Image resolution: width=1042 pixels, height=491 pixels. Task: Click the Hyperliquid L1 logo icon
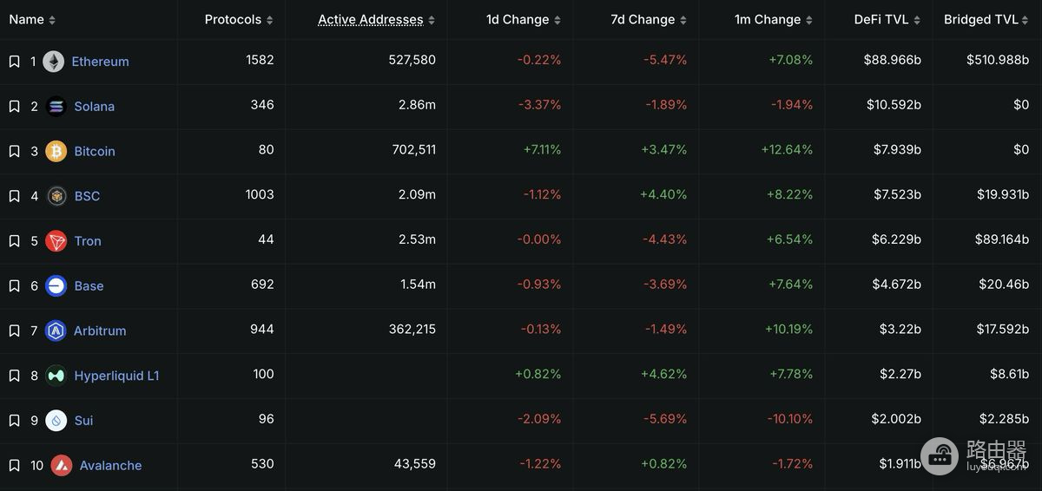click(x=56, y=376)
